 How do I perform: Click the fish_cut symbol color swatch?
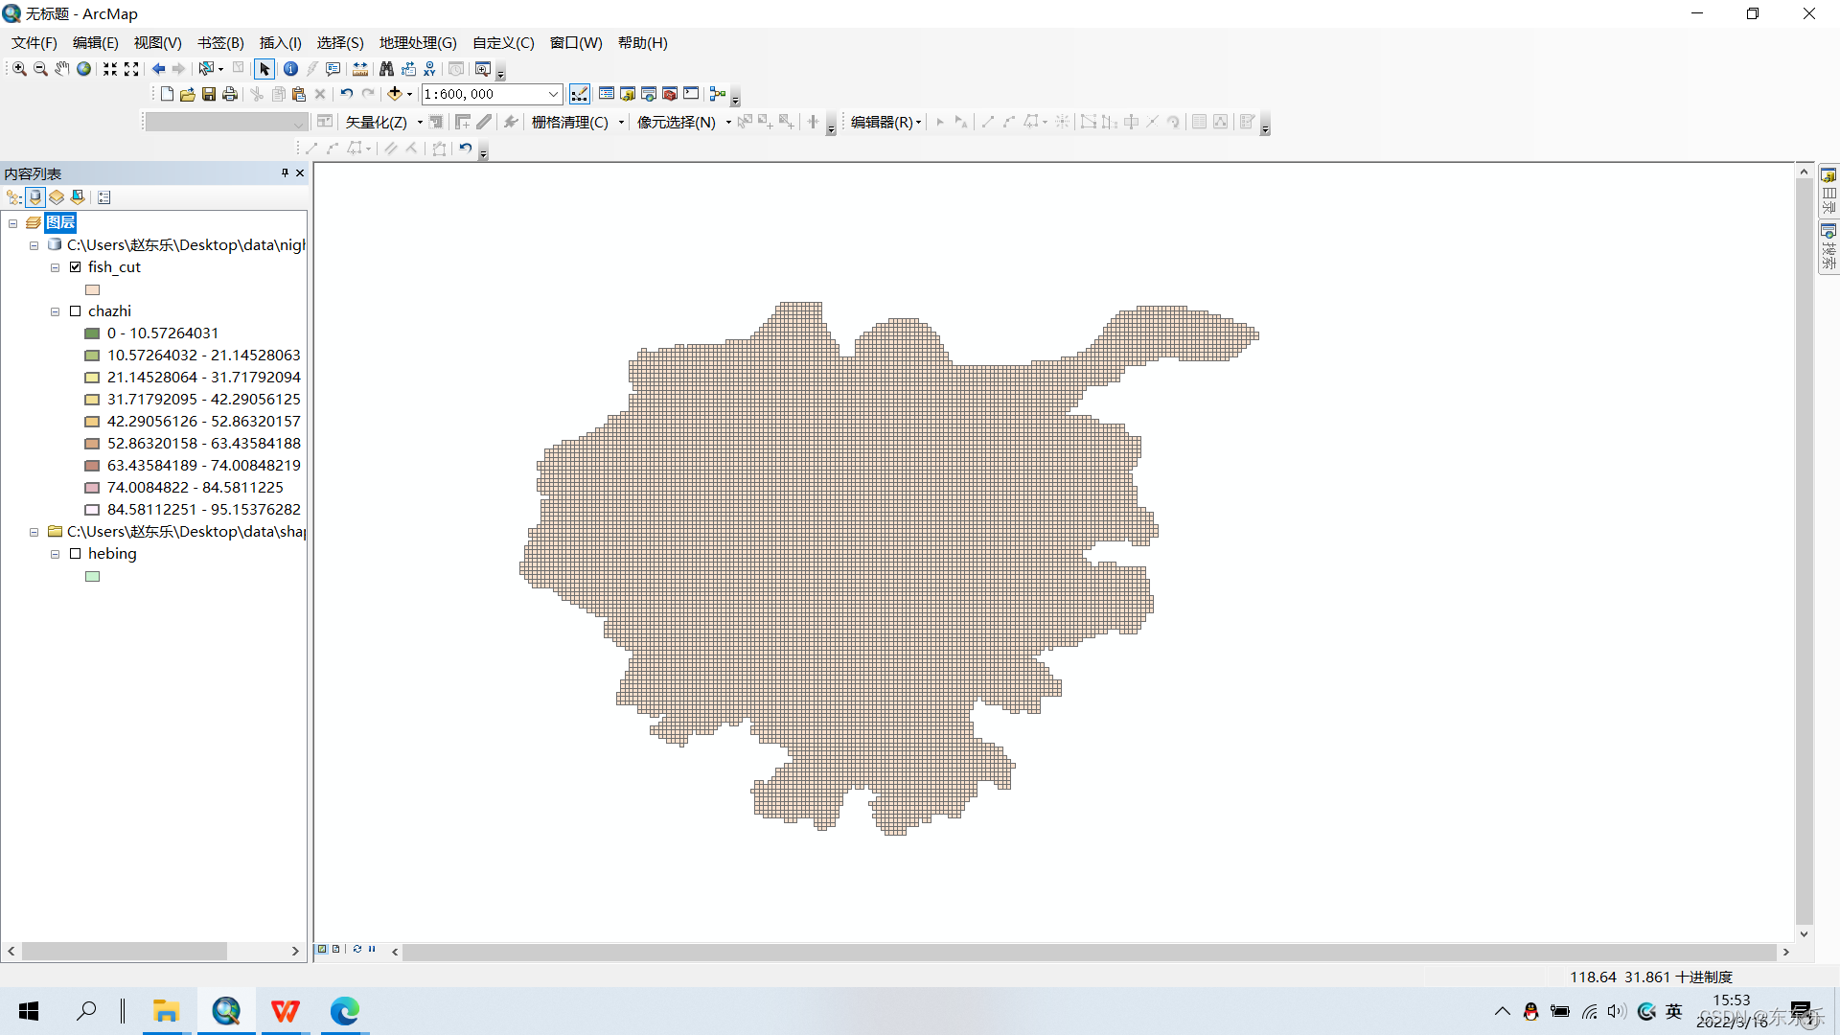[x=93, y=289]
